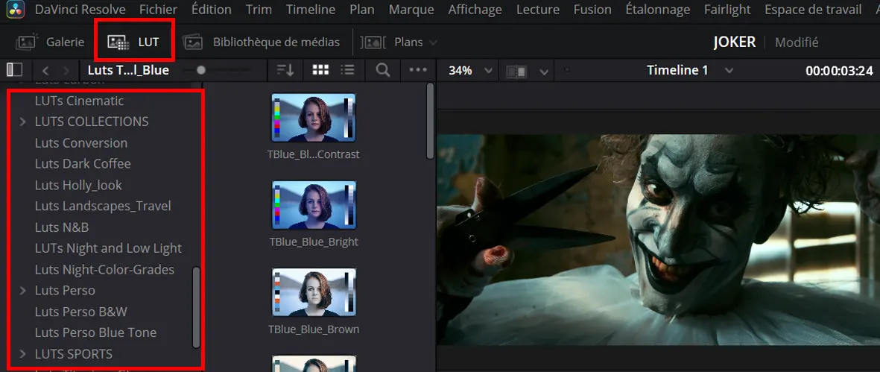The image size is (880, 372).
Task: Go back with the left chevron
Action: click(x=45, y=70)
